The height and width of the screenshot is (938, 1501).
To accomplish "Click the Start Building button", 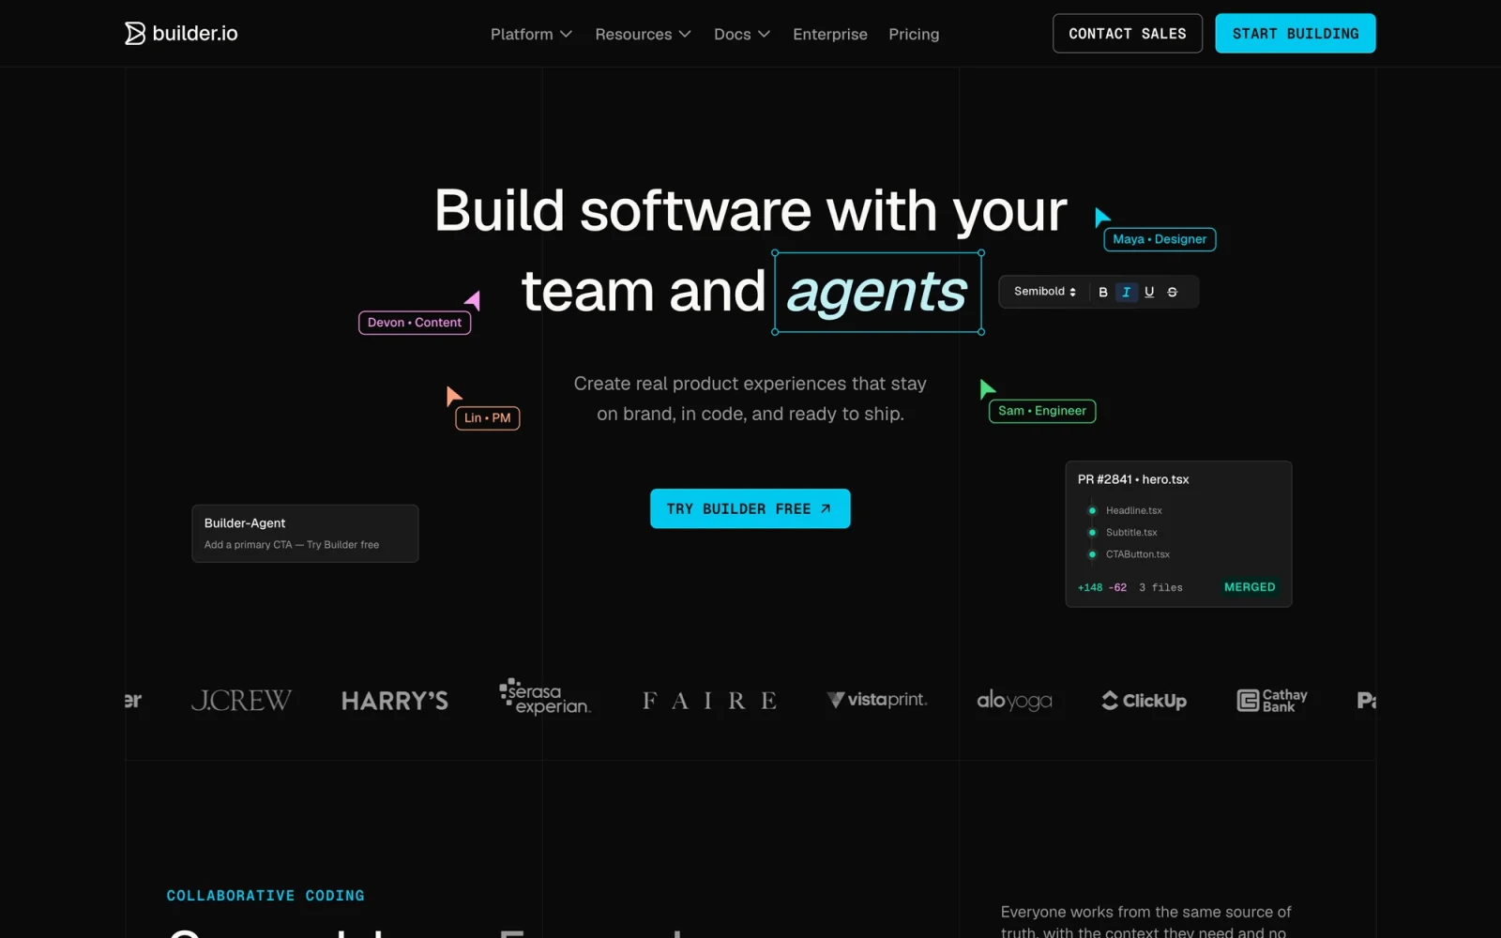I will (1296, 34).
